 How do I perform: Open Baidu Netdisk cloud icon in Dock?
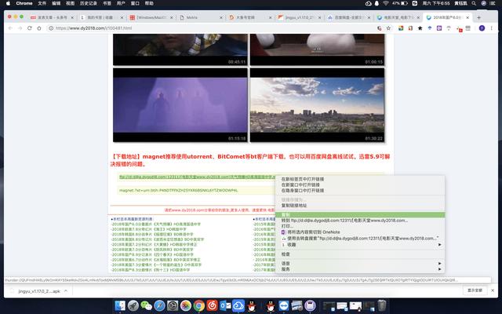(x=238, y=305)
